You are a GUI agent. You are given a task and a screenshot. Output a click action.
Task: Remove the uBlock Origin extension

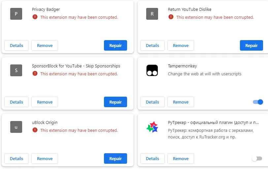click(45, 158)
